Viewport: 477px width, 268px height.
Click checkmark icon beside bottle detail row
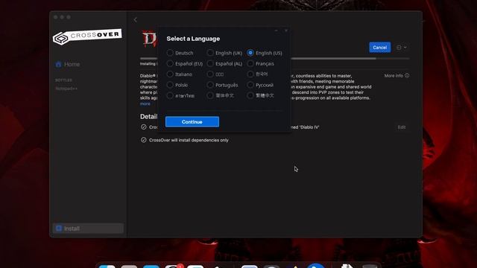pos(144,127)
